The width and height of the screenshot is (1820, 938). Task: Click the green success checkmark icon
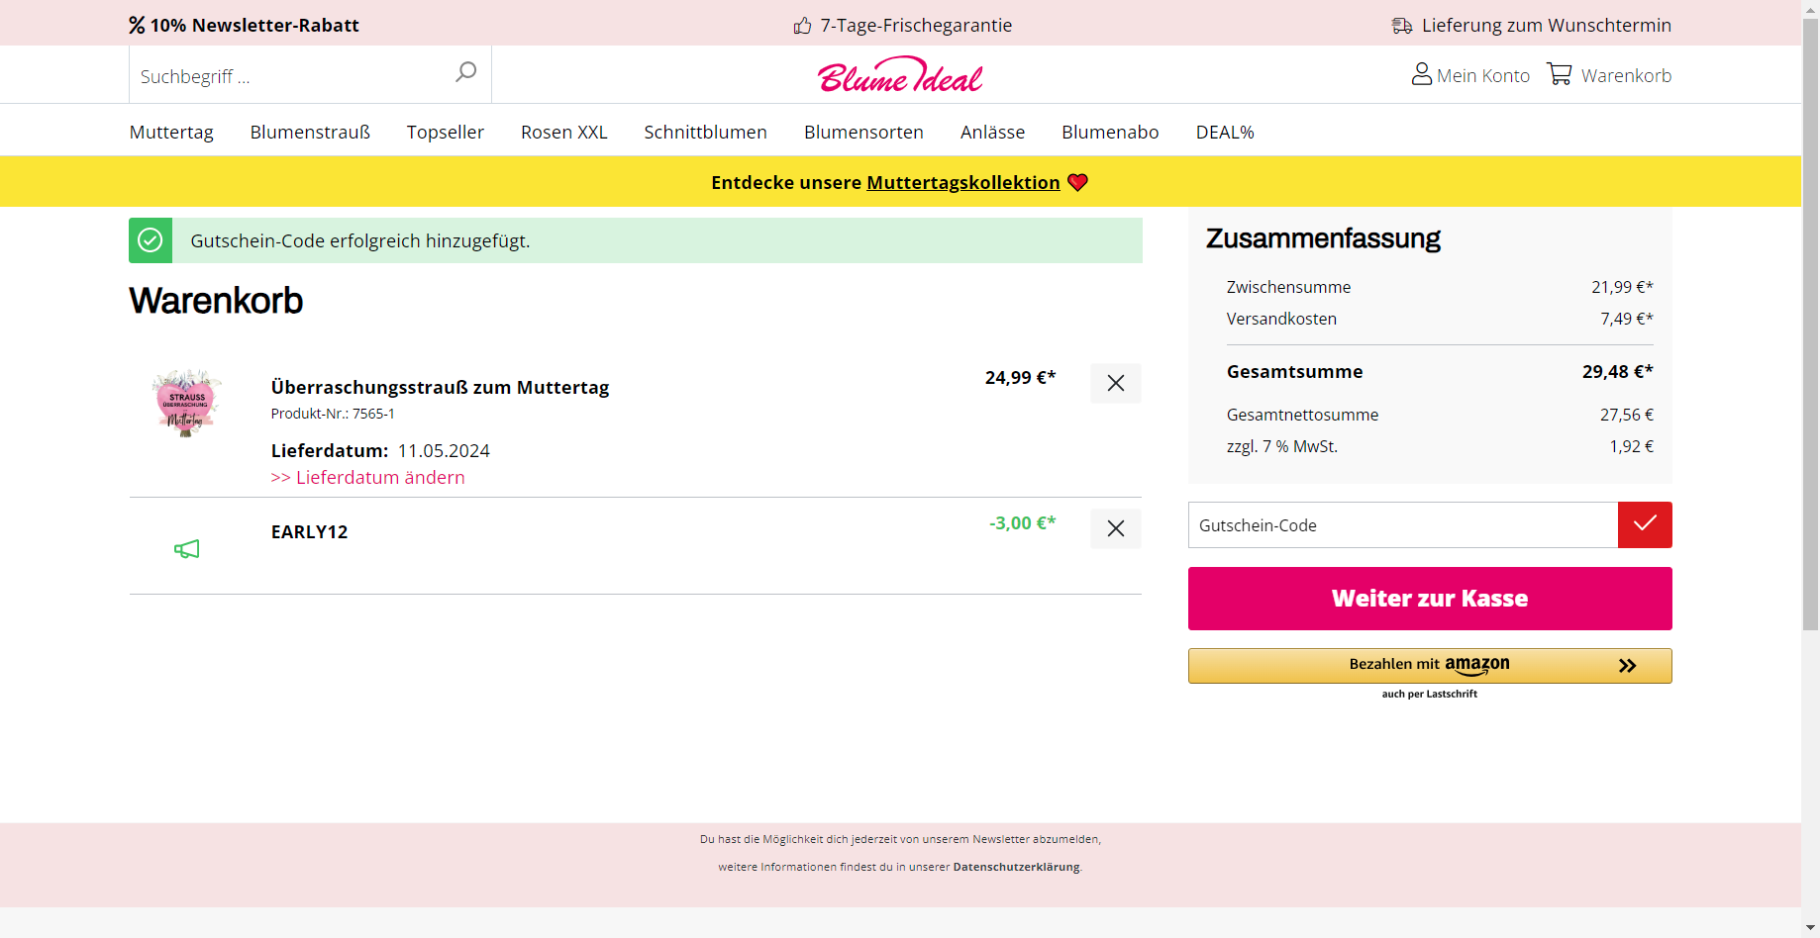click(x=151, y=240)
